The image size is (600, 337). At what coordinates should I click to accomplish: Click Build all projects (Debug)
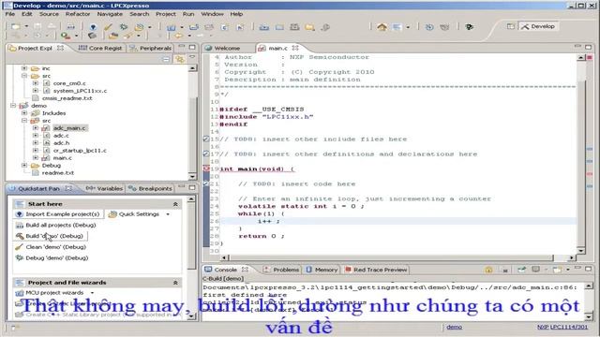coord(56,225)
